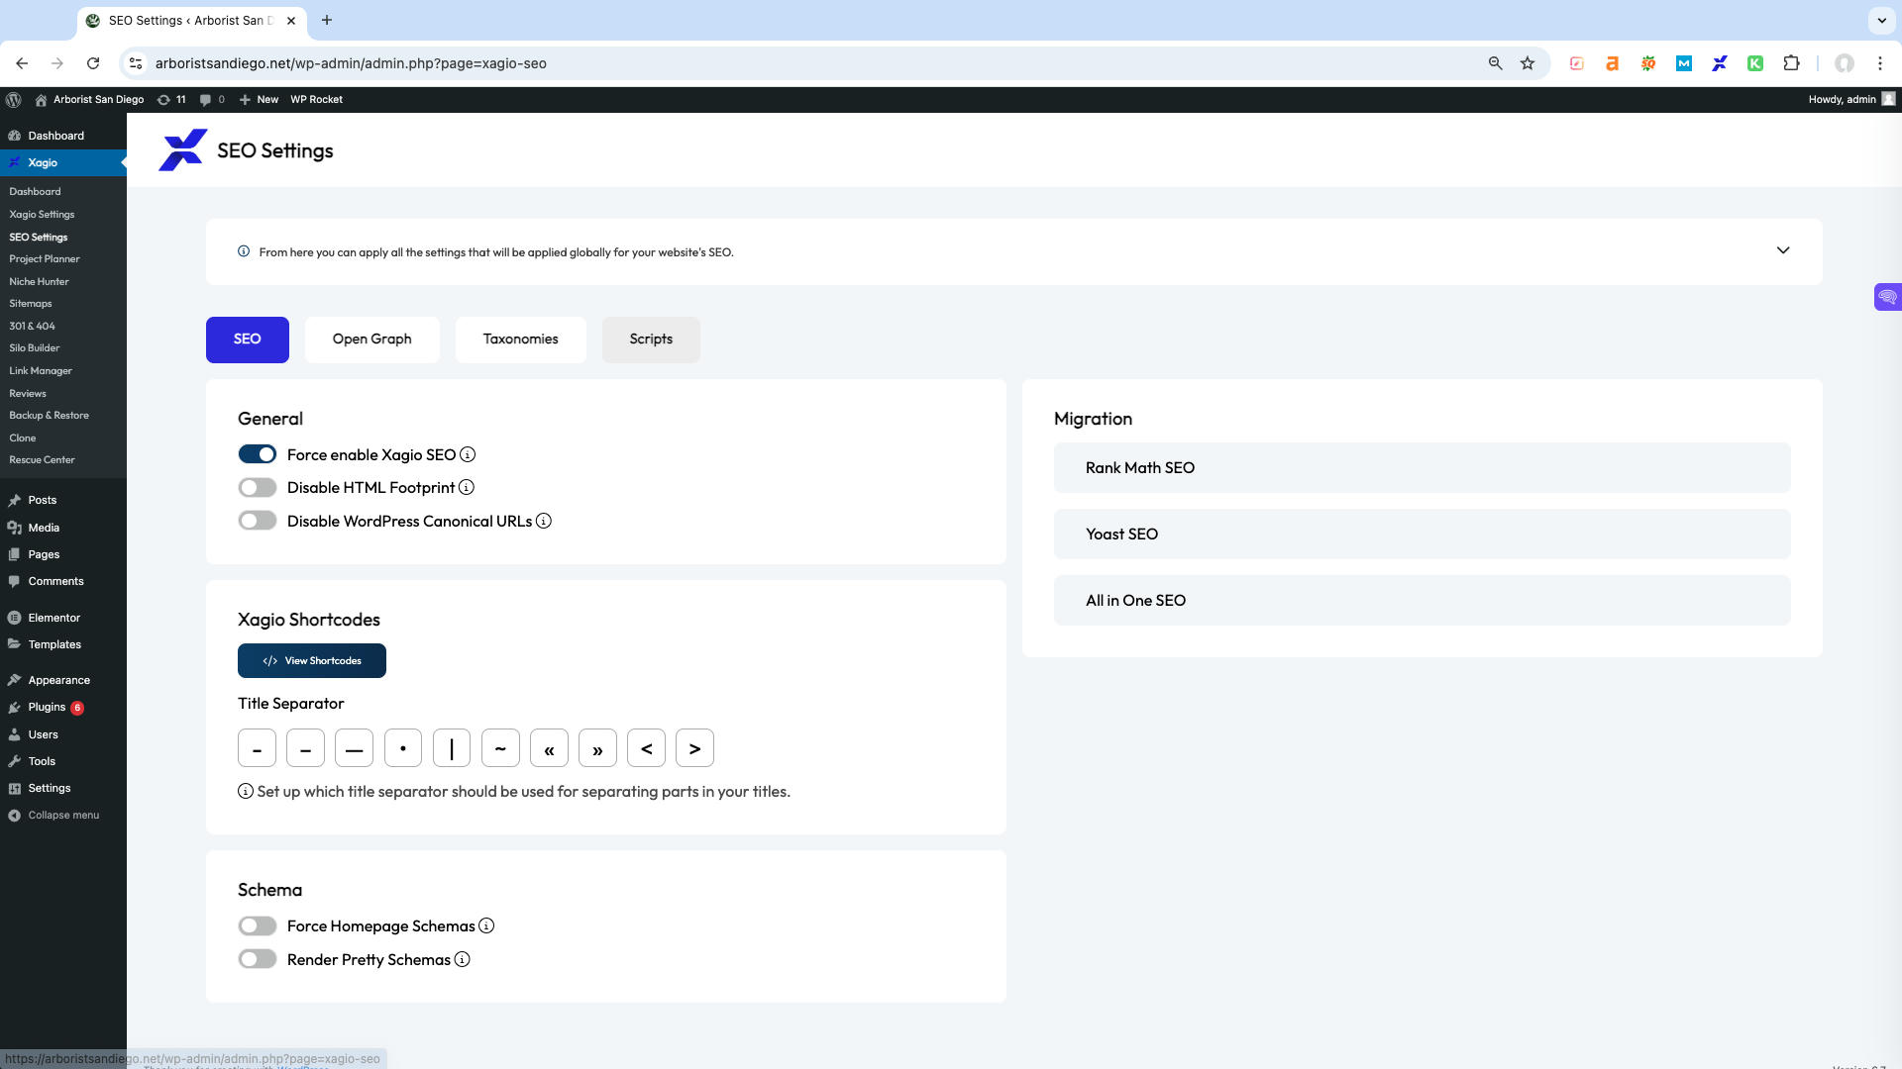Screen dimensions: 1902x1069
Task: Switch to the Open Graph tab
Action: [372, 340]
